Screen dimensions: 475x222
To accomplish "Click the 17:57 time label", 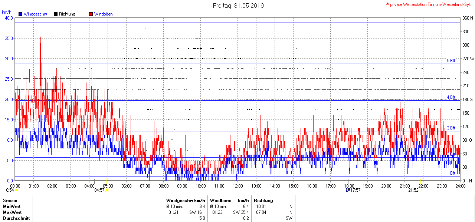I will (356, 190).
